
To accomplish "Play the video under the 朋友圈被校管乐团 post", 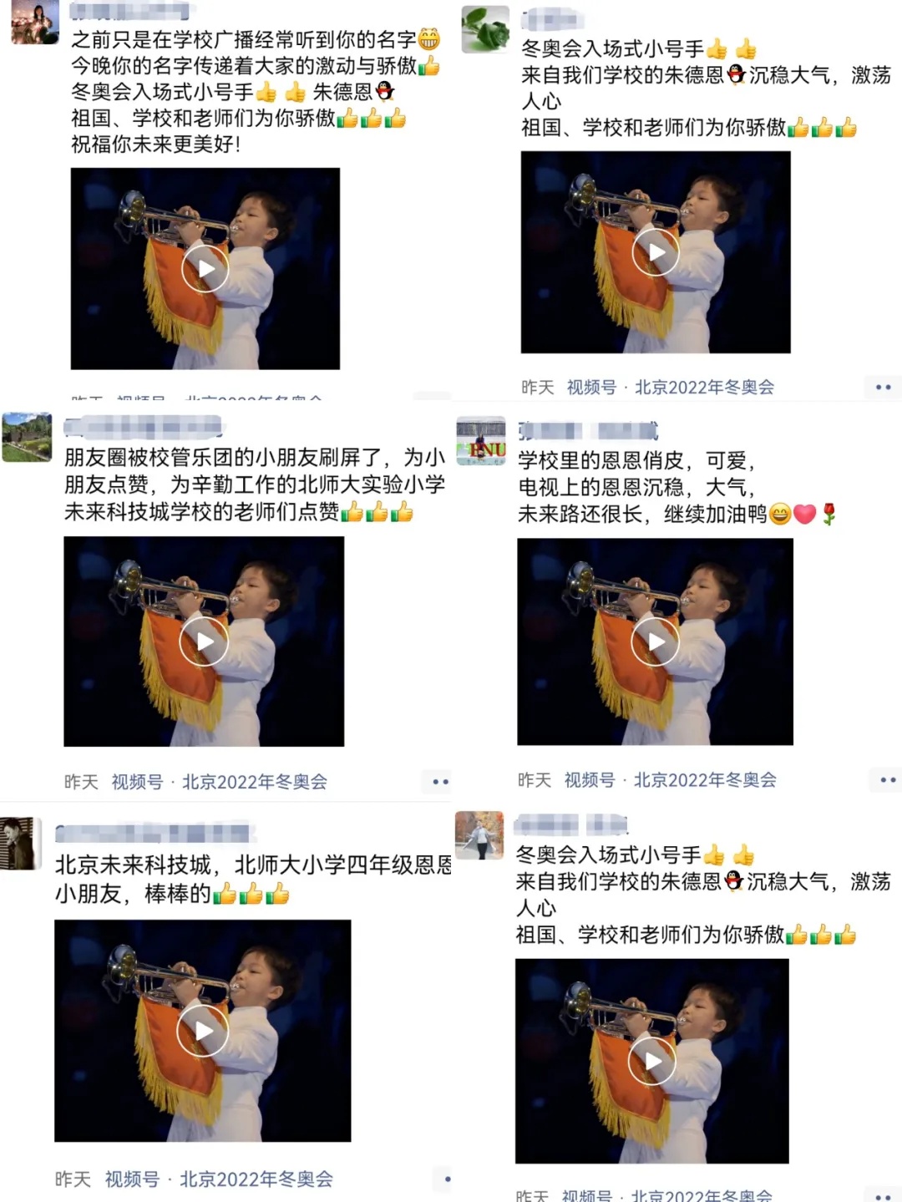I will click(x=204, y=642).
